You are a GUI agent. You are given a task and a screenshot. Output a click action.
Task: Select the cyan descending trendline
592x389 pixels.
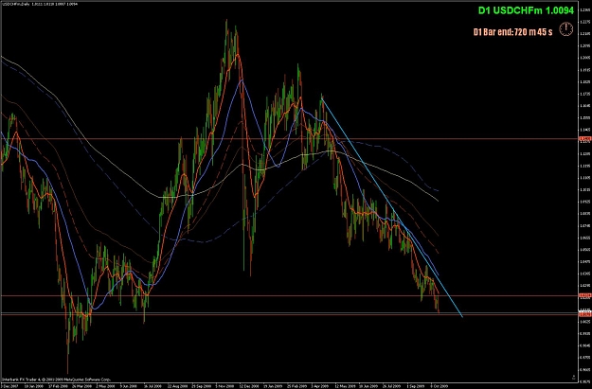pos(393,208)
